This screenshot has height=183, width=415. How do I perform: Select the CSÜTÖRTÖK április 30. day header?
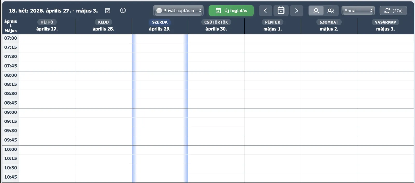point(216,25)
